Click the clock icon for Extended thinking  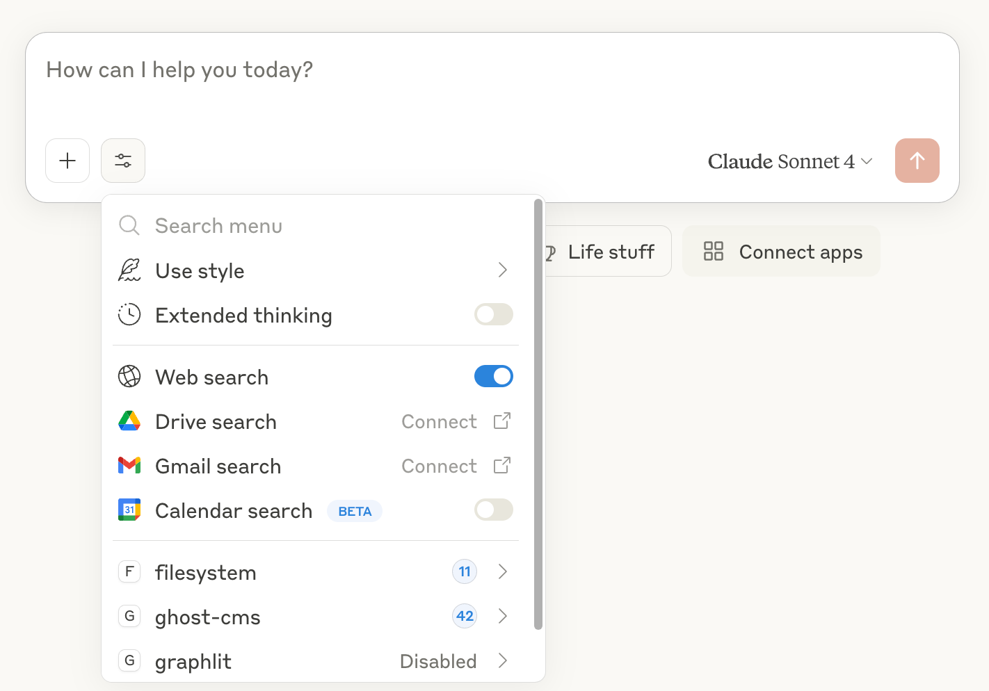(x=129, y=314)
